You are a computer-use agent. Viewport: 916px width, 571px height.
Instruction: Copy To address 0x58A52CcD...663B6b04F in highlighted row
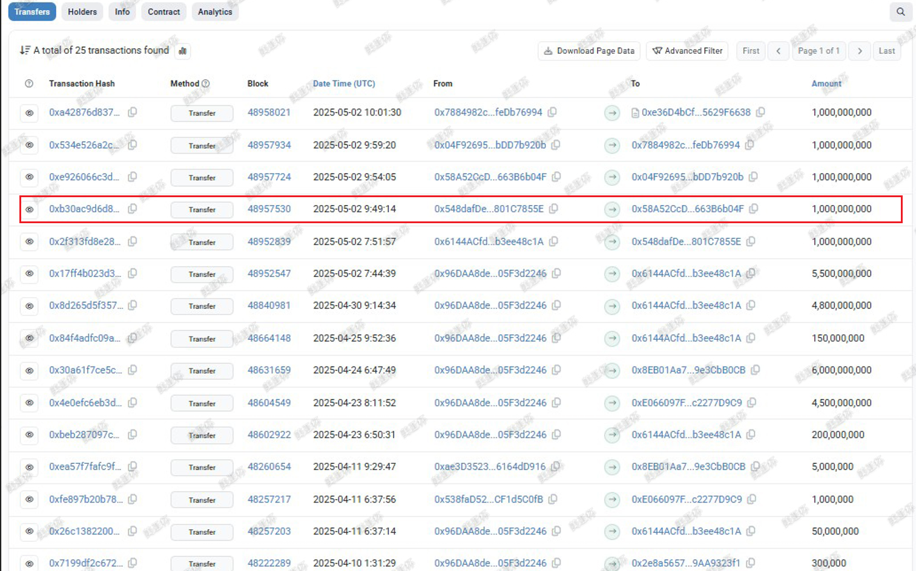point(753,209)
